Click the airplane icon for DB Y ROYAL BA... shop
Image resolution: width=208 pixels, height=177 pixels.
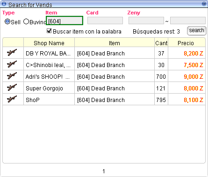click(x=12, y=53)
